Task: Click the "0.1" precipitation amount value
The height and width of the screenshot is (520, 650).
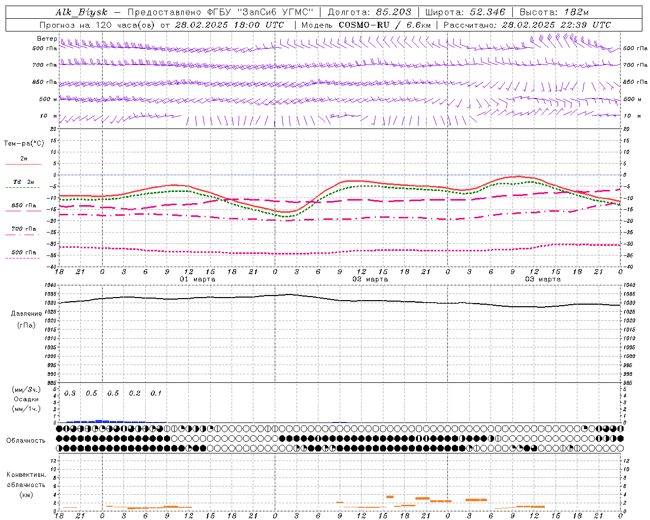Action: [156, 394]
